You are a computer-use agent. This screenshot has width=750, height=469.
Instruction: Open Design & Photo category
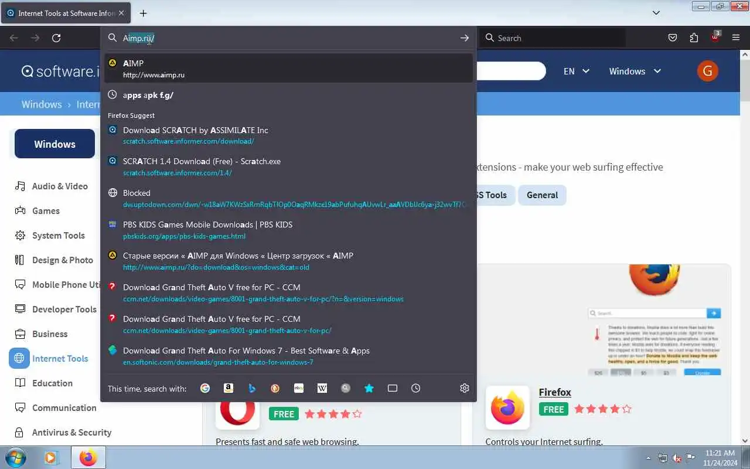63,260
